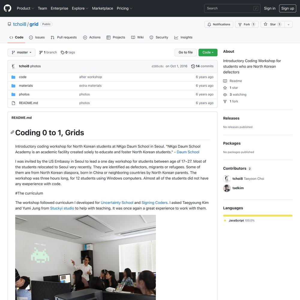Open the Projects tab
The height and width of the screenshot is (300, 300).
coord(116,37)
